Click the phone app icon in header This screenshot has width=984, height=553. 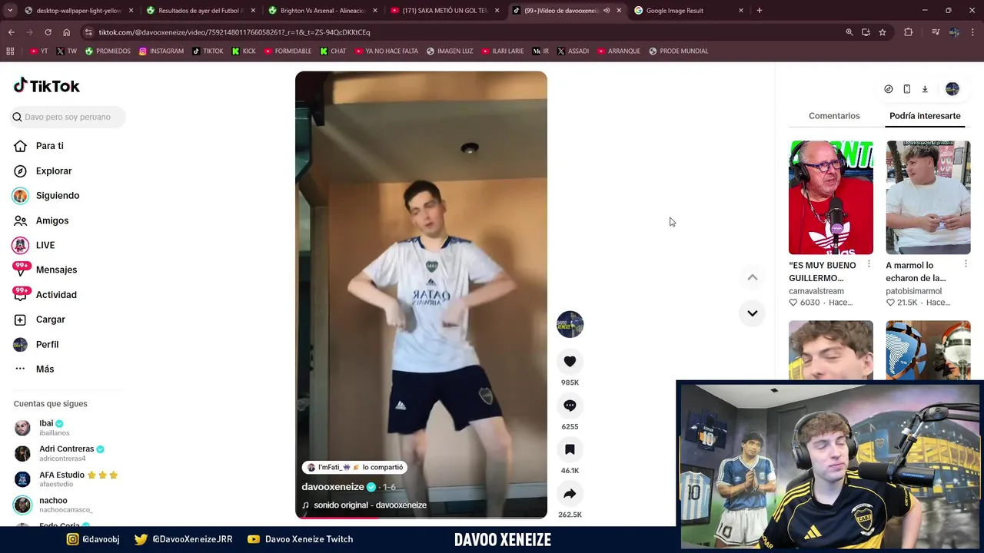[906, 89]
